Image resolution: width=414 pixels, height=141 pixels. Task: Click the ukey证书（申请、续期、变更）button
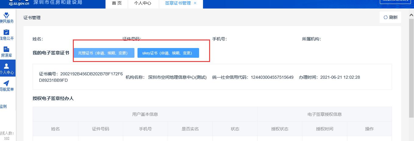(x=168, y=53)
